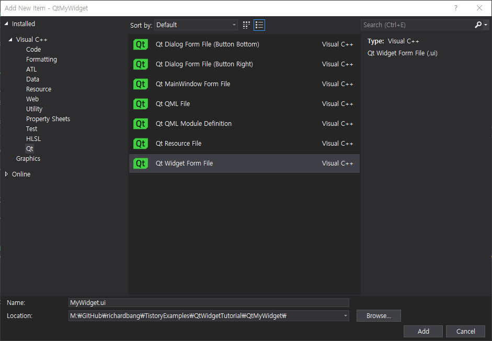Screen dimensions: 492x341
Task: Click Qt icon beside QML Module Definition
Action: coord(141,124)
